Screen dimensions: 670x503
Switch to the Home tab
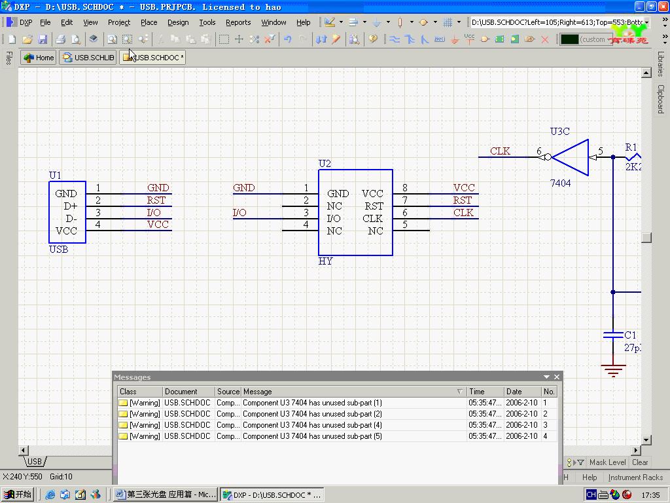click(x=39, y=58)
